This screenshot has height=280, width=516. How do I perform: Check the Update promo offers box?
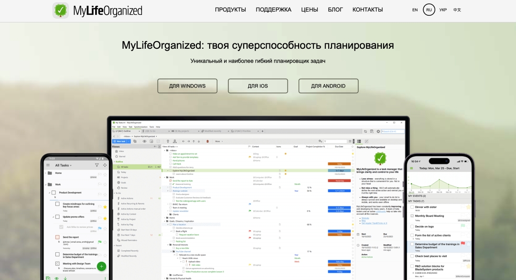pyautogui.click(x=57, y=217)
